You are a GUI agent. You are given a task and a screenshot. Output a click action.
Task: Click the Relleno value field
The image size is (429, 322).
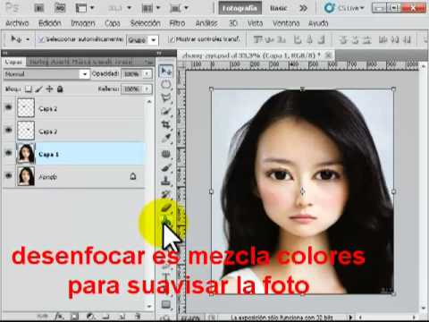(131, 89)
